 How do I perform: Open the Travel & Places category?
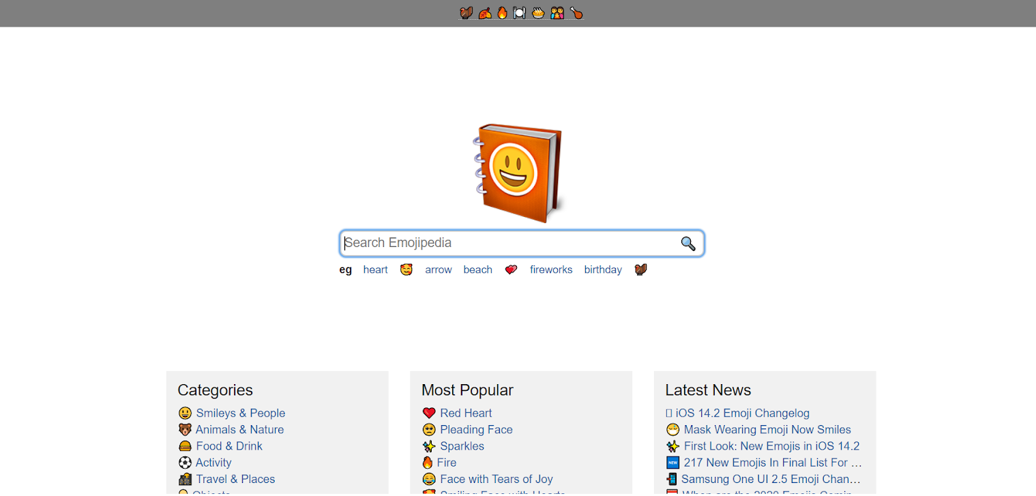(x=235, y=479)
